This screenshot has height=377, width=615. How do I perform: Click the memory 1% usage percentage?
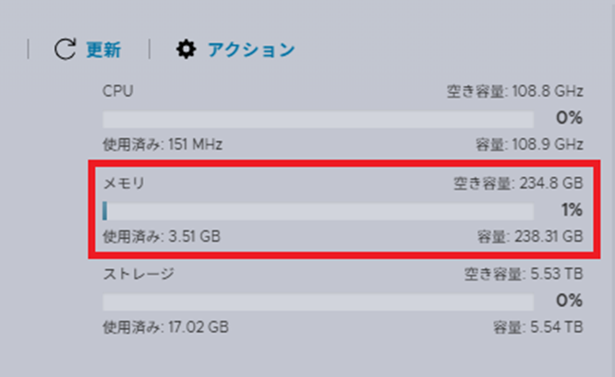click(571, 210)
